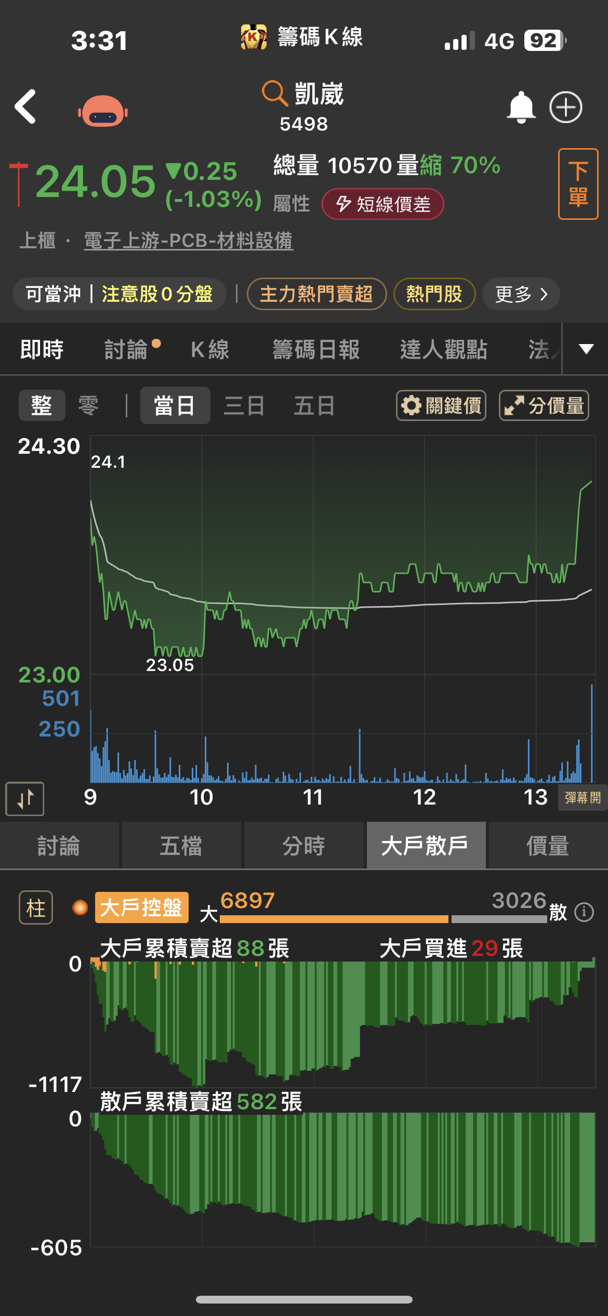
Task: Tap the 大戶買進 29 張 text
Action: coord(451,948)
